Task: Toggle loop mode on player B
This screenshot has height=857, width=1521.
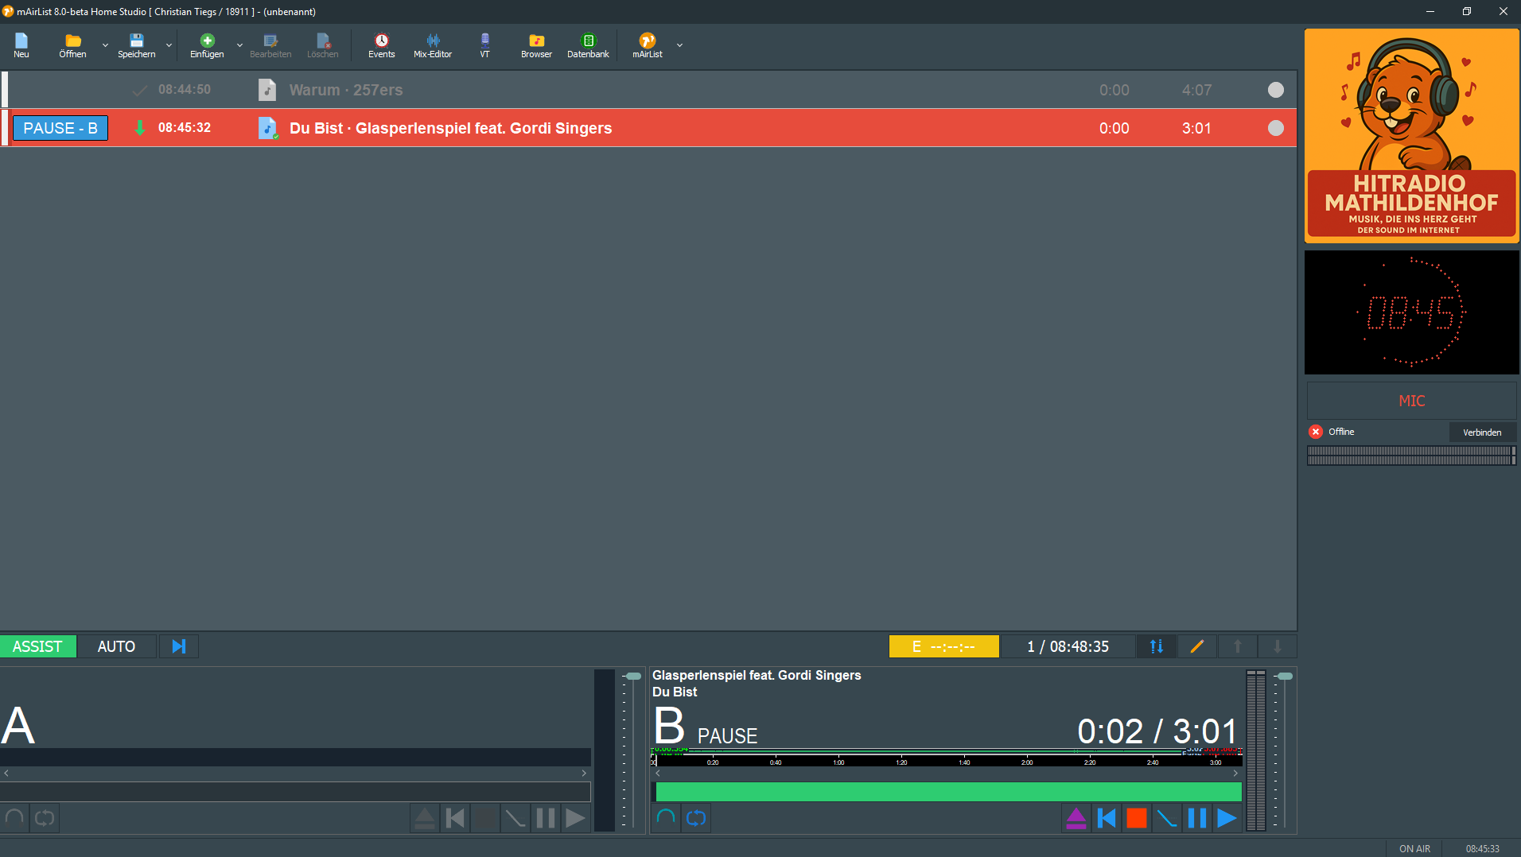Action: click(x=696, y=818)
